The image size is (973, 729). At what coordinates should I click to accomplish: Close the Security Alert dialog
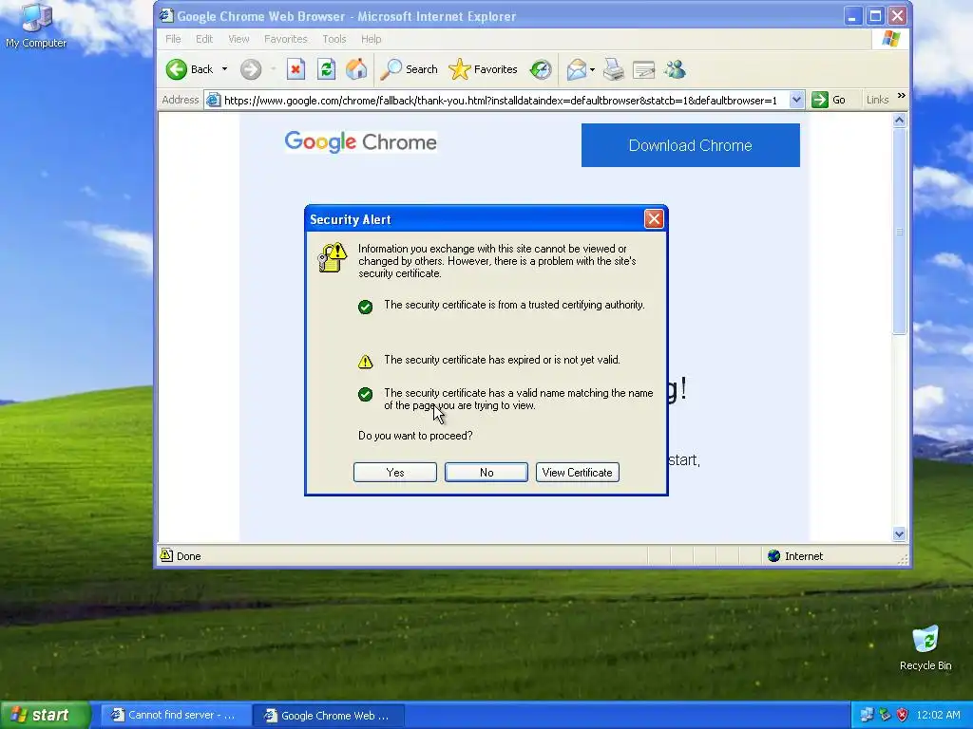pos(654,219)
